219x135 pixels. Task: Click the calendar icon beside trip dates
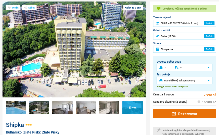(x=157, y=23)
